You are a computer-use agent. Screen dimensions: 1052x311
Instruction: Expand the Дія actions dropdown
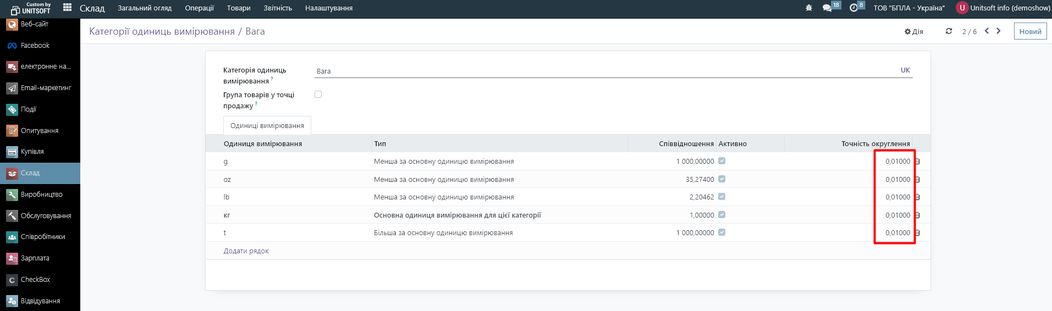pos(914,32)
